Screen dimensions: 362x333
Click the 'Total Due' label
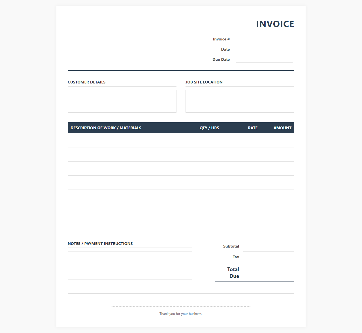(233, 273)
